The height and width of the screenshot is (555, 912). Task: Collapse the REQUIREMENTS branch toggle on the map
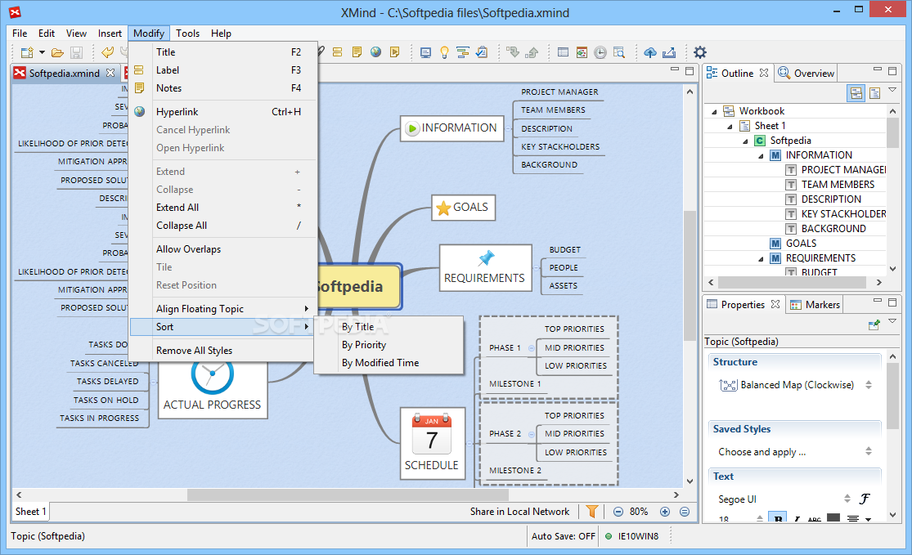537,268
